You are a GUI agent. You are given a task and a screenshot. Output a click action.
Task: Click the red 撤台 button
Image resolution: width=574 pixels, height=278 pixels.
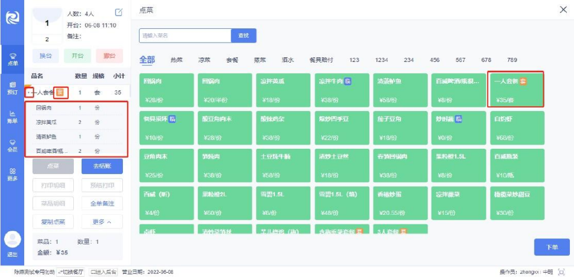click(109, 56)
